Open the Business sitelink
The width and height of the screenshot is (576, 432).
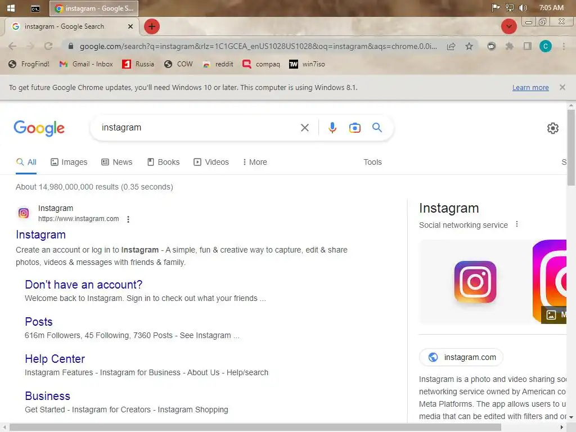(x=47, y=396)
